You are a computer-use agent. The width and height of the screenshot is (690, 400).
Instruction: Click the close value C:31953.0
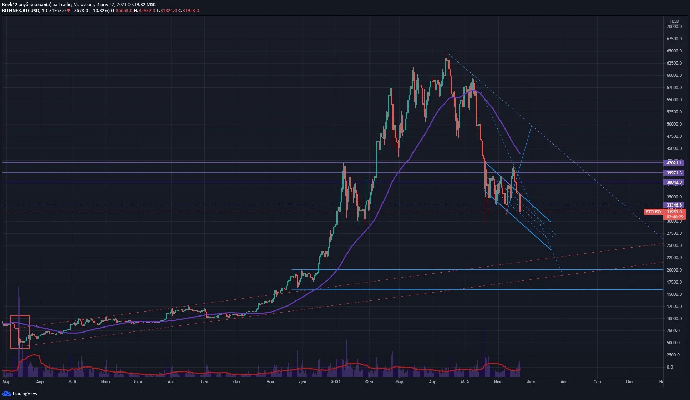[189, 11]
